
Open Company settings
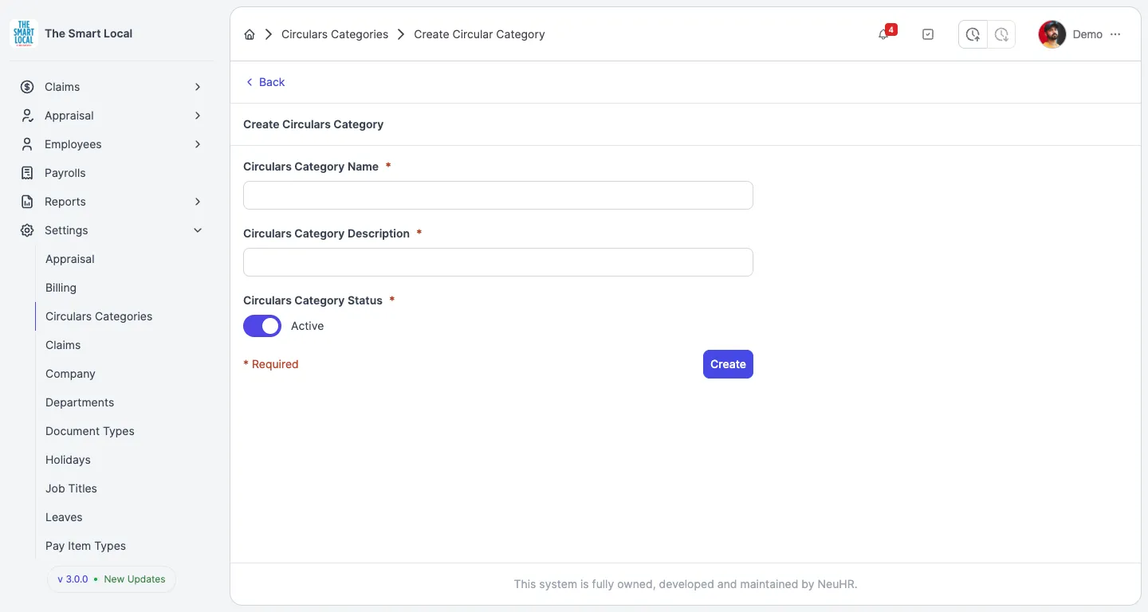click(x=70, y=374)
